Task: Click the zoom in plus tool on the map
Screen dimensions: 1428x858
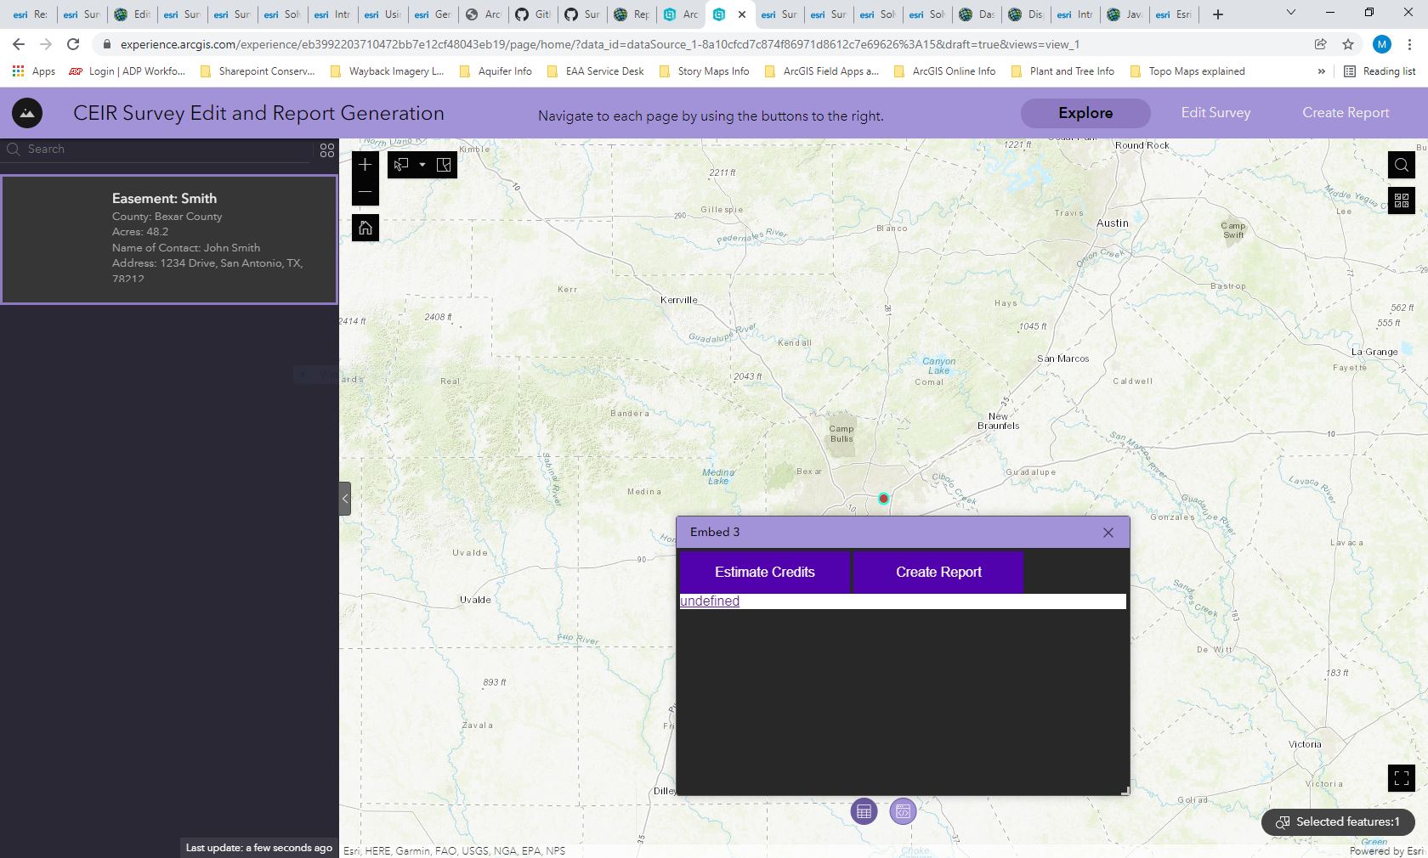Action: tap(365, 166)
